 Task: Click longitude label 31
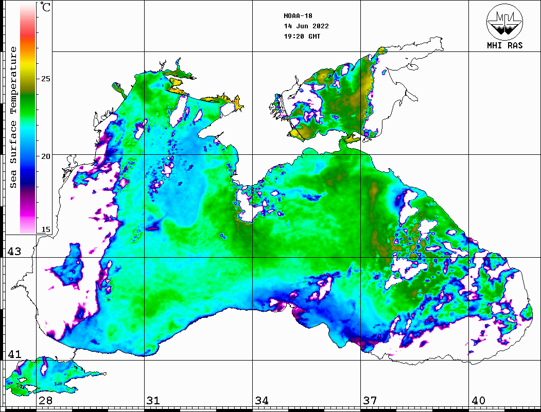click(x=153, y=401)
